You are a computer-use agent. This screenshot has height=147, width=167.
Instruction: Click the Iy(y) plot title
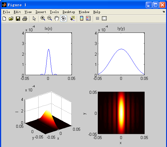tap(121, 29)
